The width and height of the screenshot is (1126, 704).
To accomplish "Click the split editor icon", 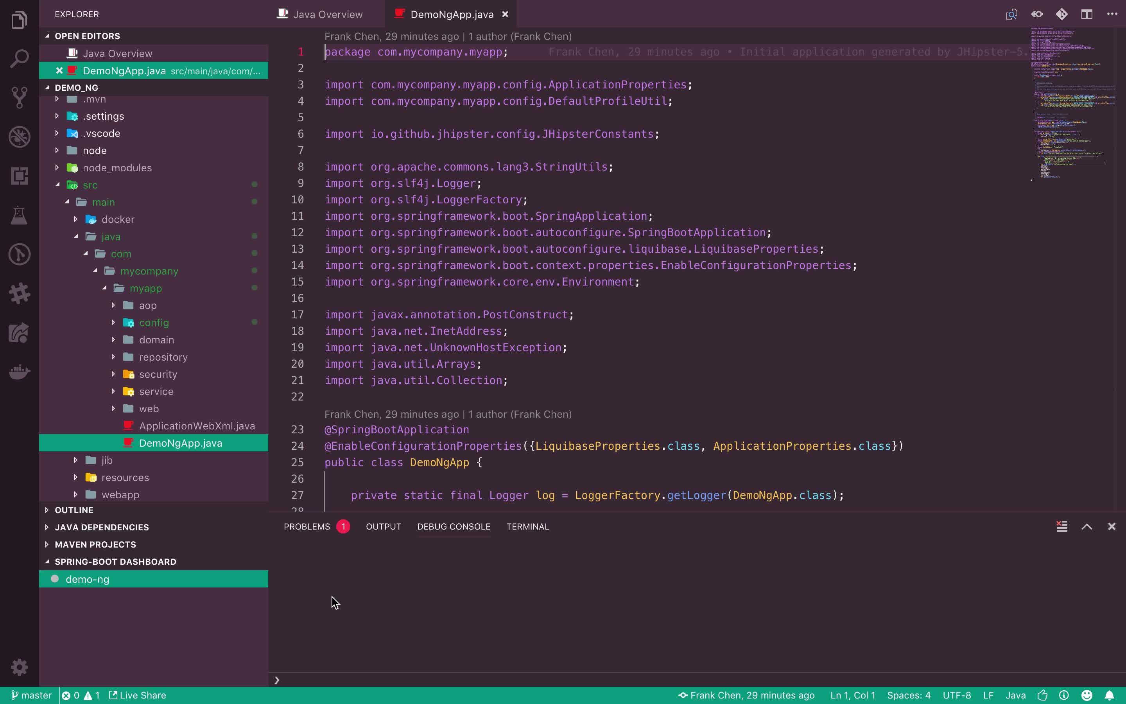I will 1087,14.
